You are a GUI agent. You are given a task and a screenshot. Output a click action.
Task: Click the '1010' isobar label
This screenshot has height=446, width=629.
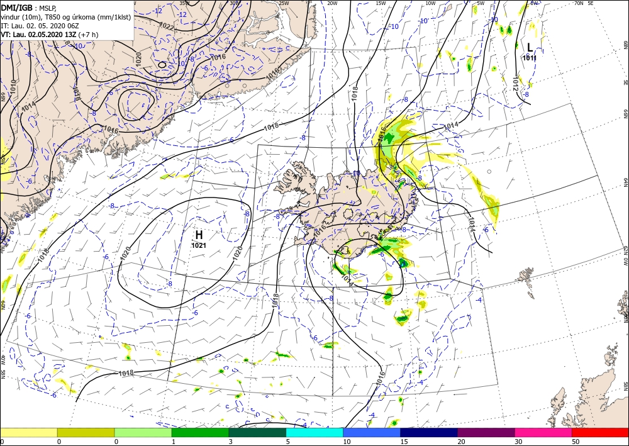[x=13, y=87]
